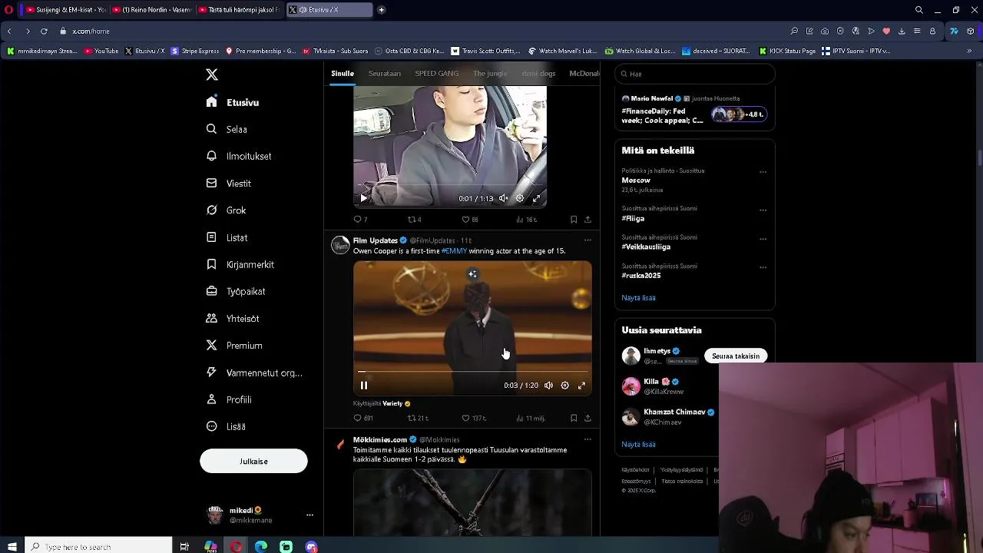Click Näytä lisää under new followers
This screenshot has height=553, width=983.
tap(638, 445)
